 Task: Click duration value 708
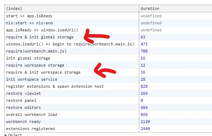144,51
